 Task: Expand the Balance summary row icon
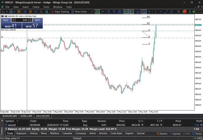[x=6, y=129]
